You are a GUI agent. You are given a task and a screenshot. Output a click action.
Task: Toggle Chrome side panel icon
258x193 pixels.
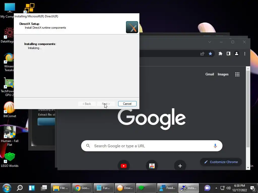tap(228, 54)
